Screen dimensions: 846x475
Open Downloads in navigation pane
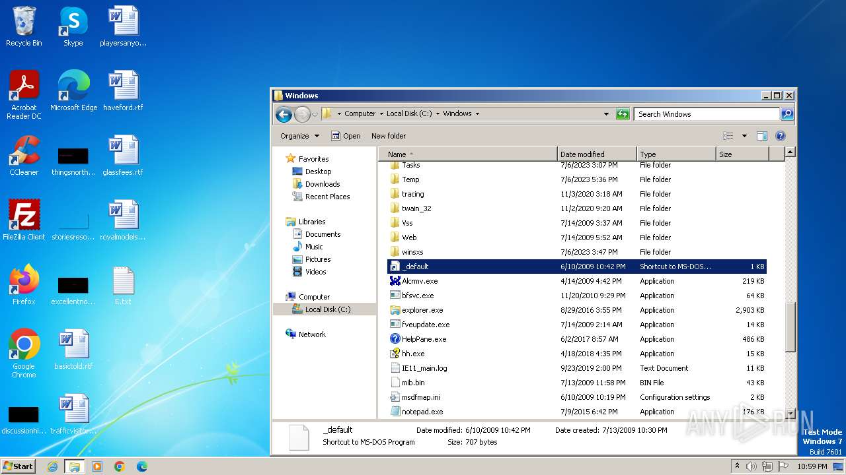click(323, 184)
